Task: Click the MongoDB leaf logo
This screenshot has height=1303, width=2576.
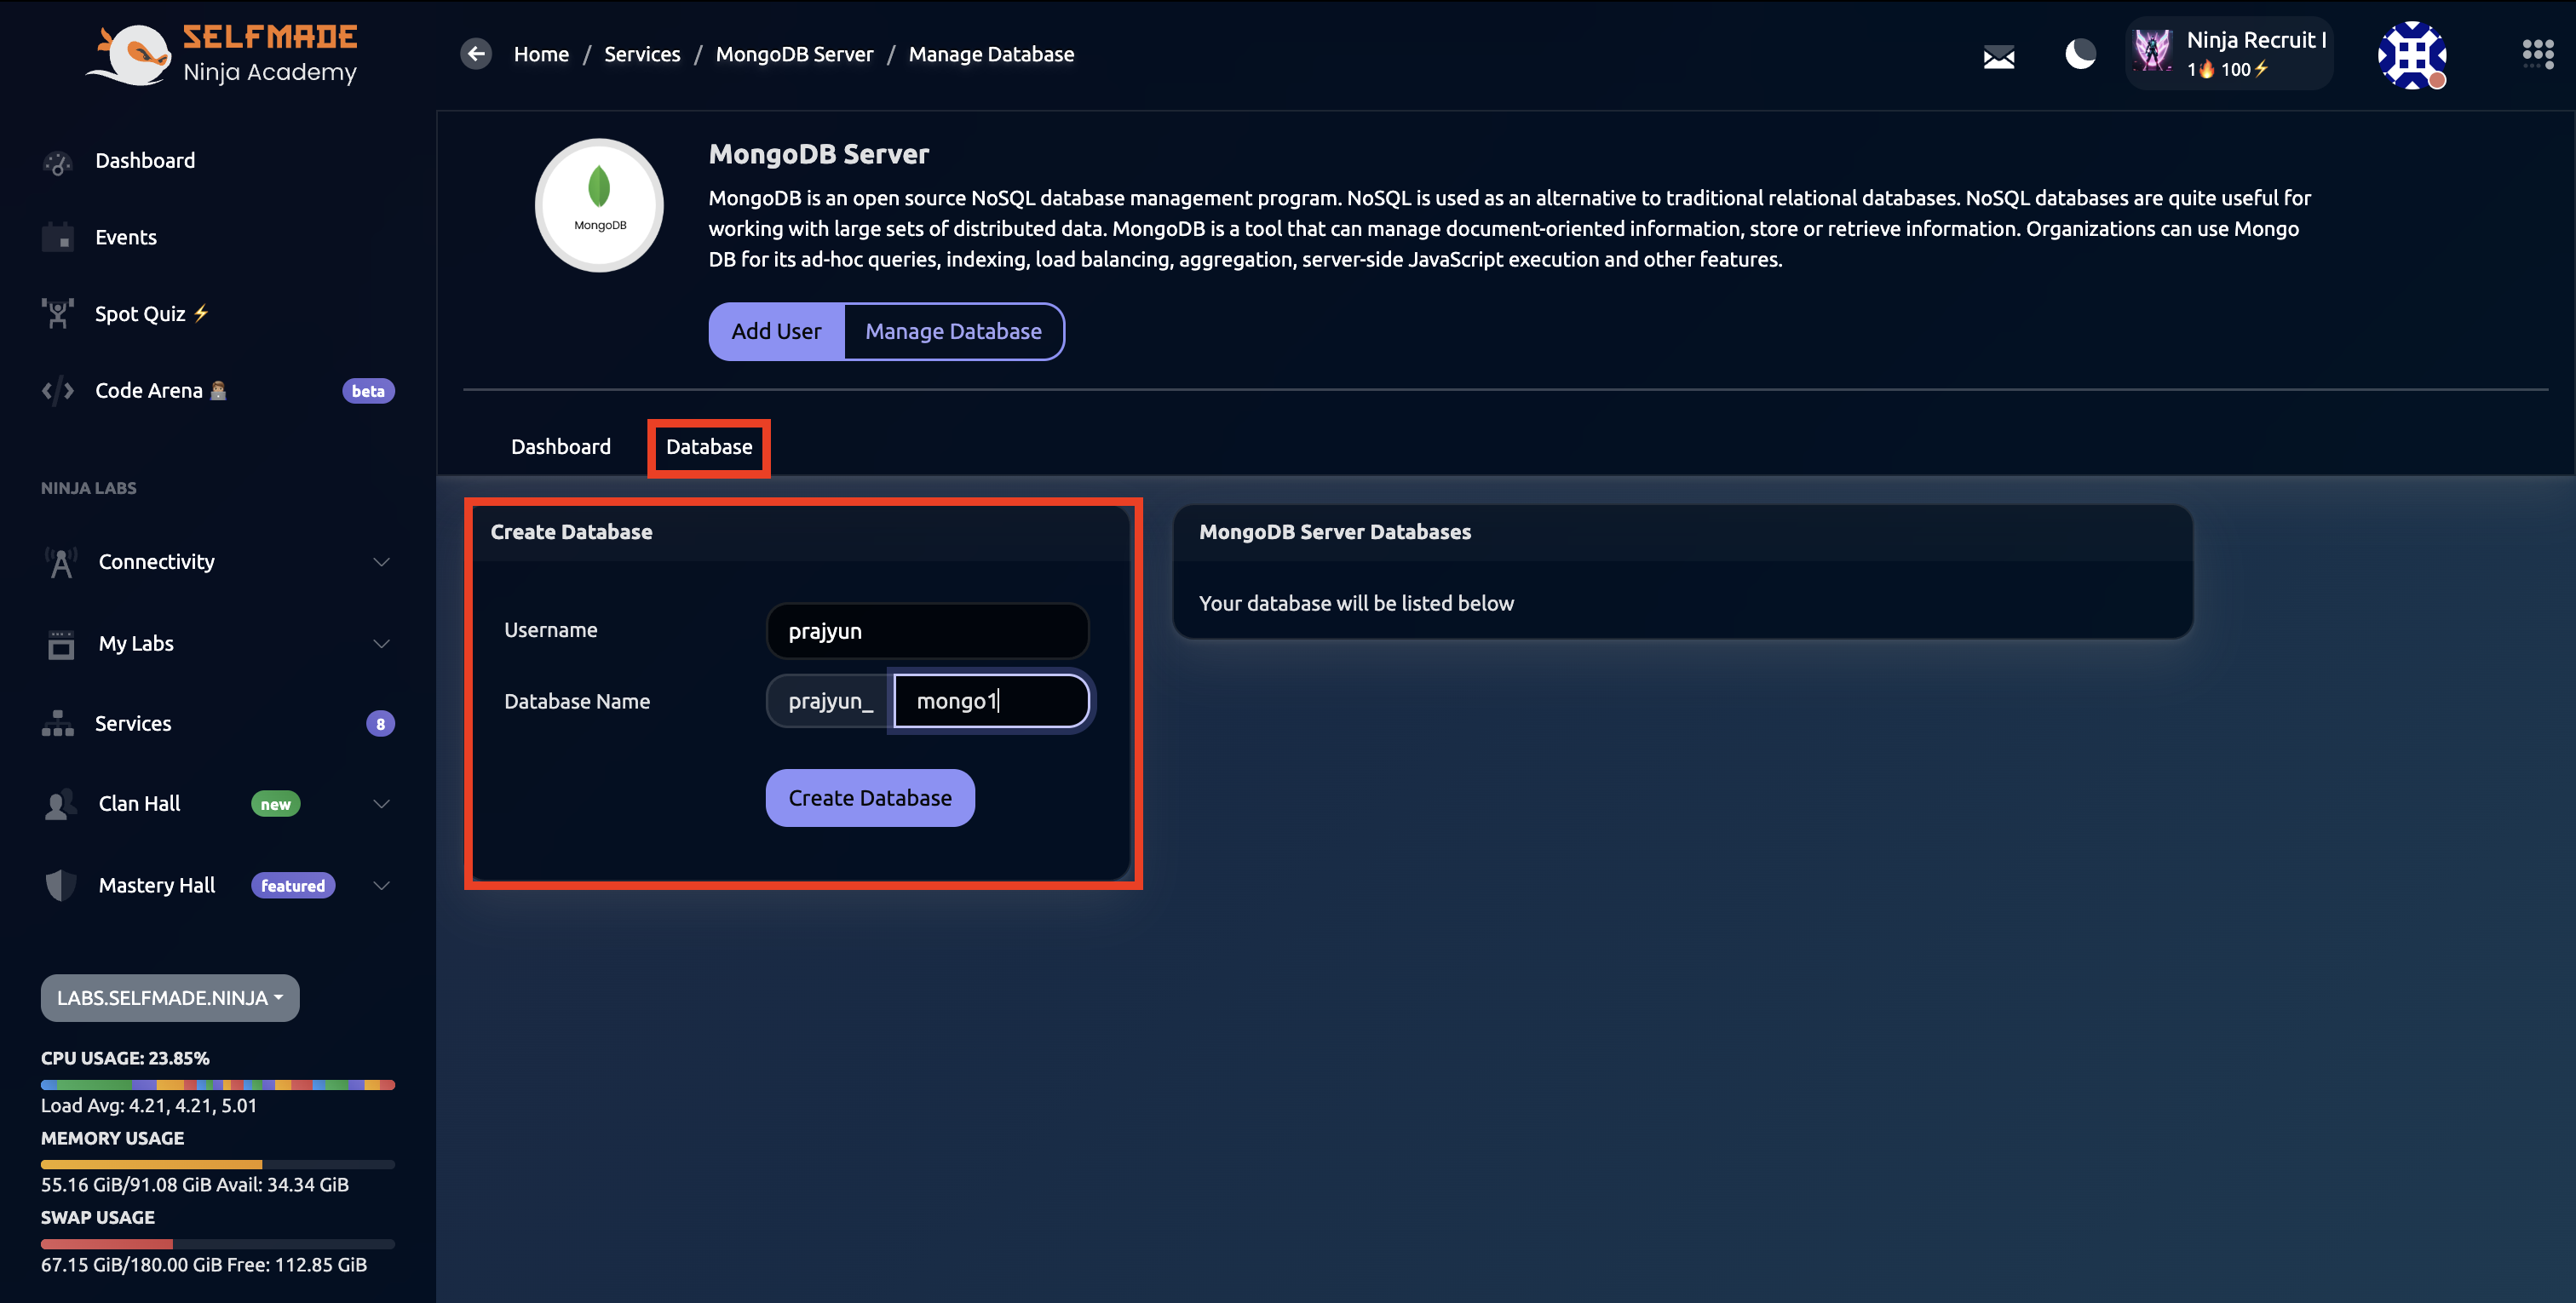Action: [599, 205]
